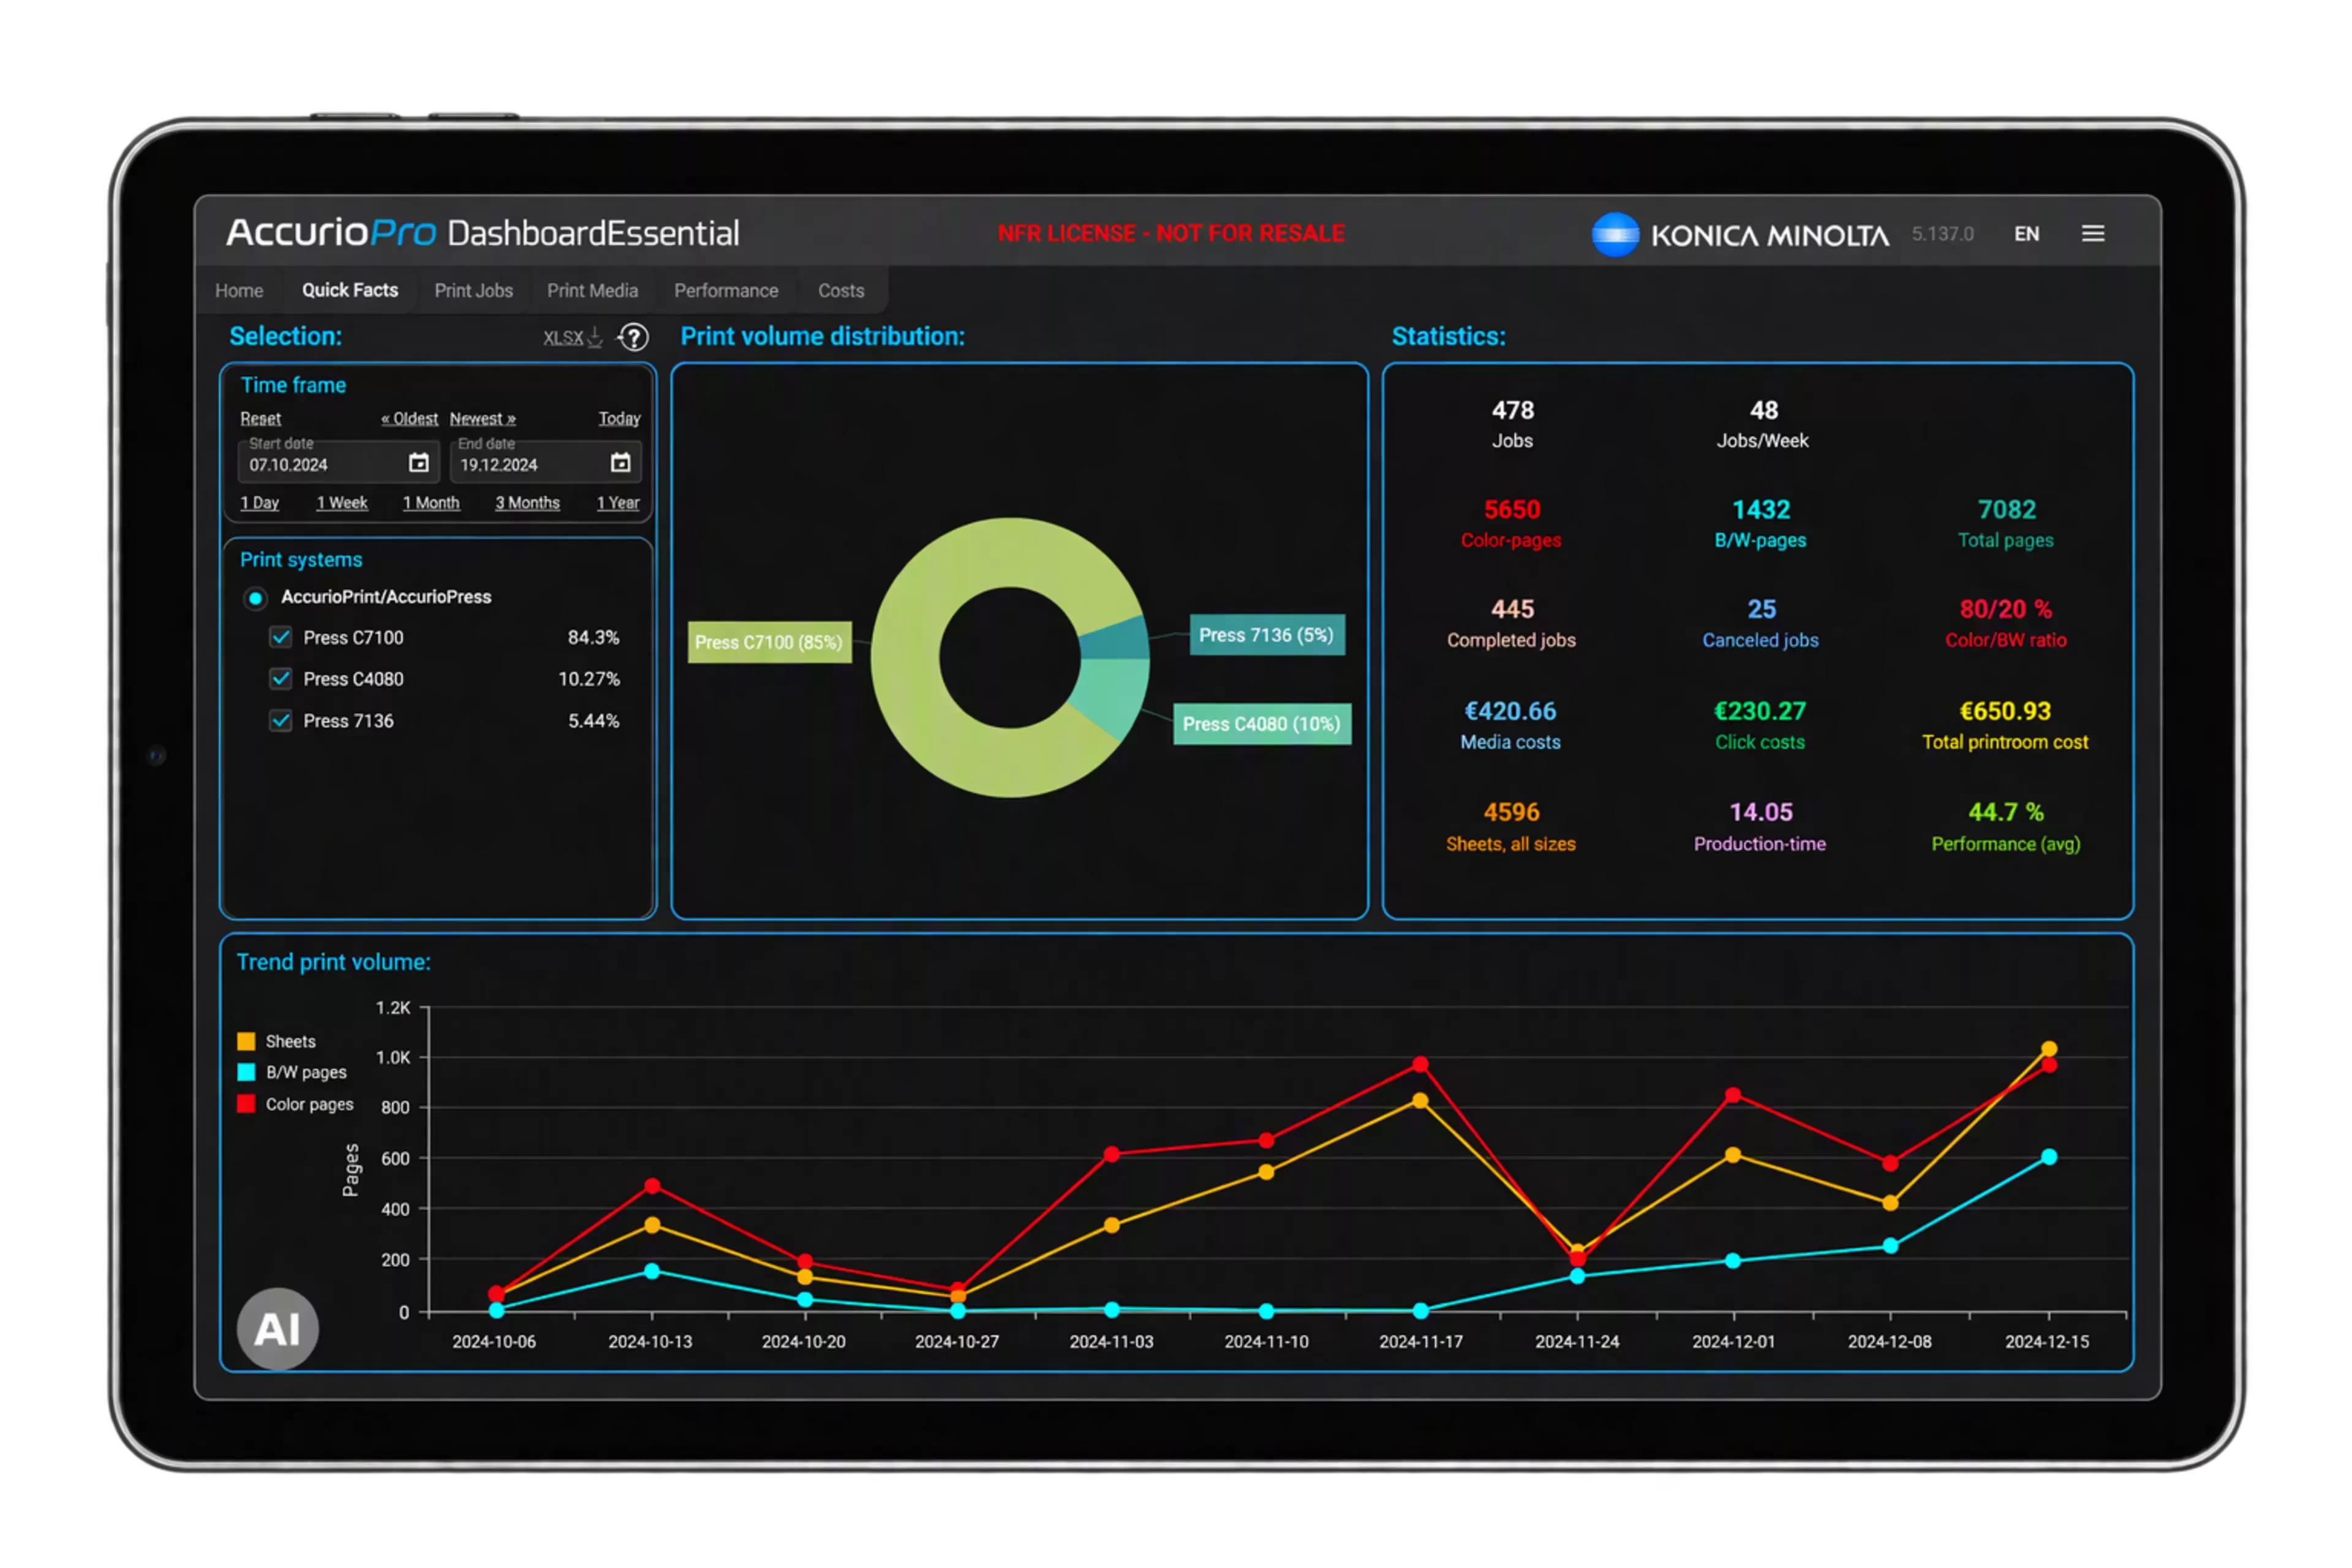Open the End date calendar picker

pyautogui.click(x=621, y=463)
